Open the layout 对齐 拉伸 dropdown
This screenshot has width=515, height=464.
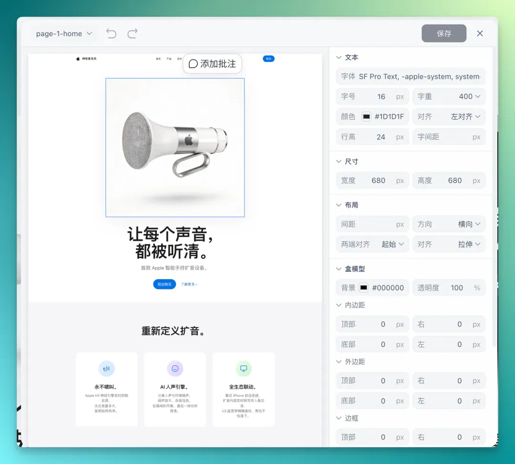click(x=449, y=244)
